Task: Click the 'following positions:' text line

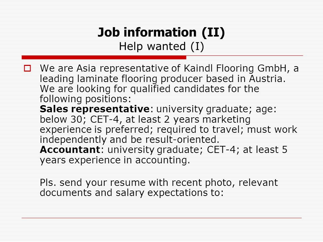Action: tap(85, 99)
